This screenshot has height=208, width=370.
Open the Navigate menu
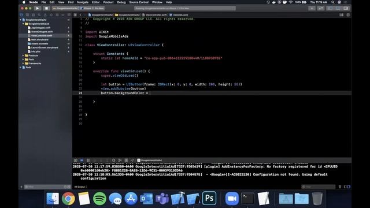83,2
